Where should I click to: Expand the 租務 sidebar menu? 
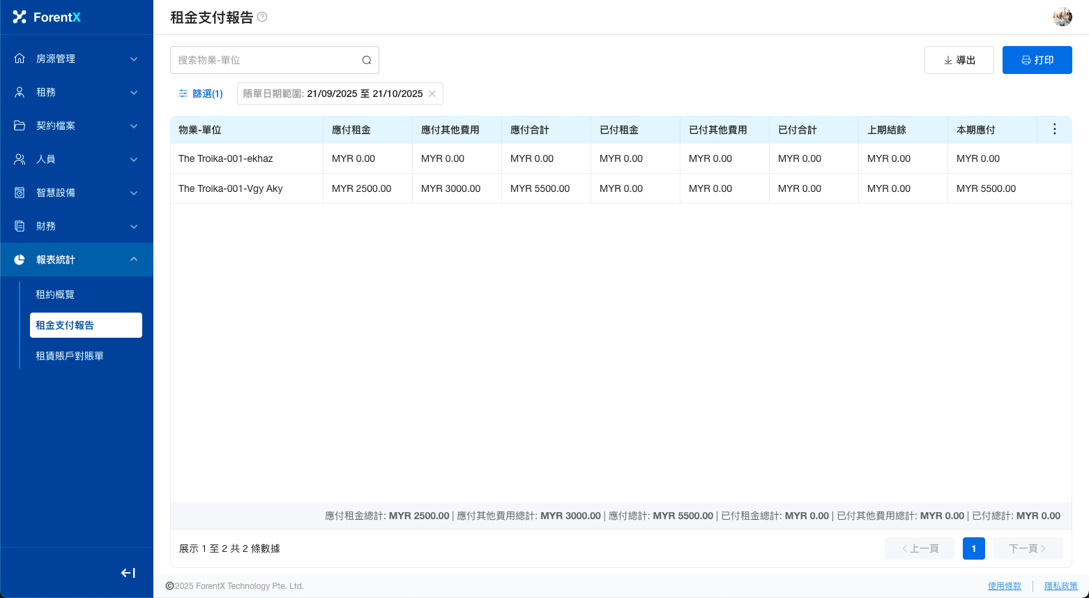point(77,92)
